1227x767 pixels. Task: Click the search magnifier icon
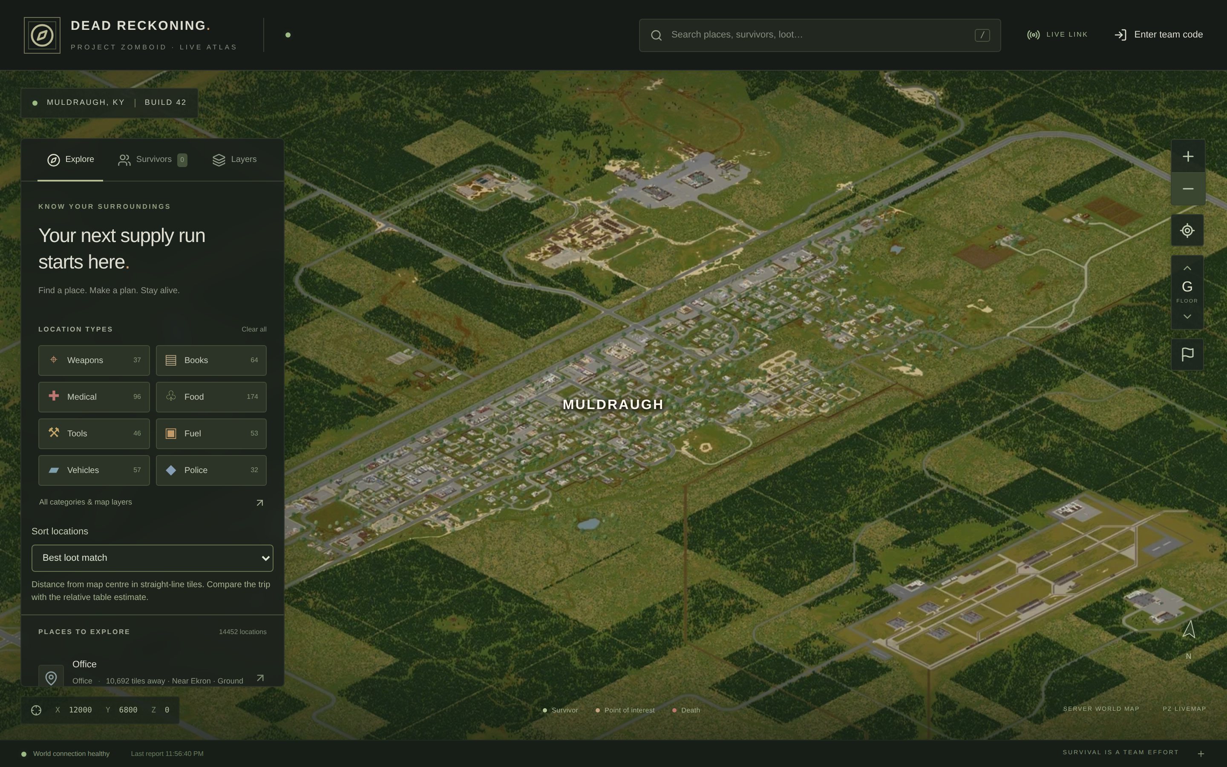(656, 35)
